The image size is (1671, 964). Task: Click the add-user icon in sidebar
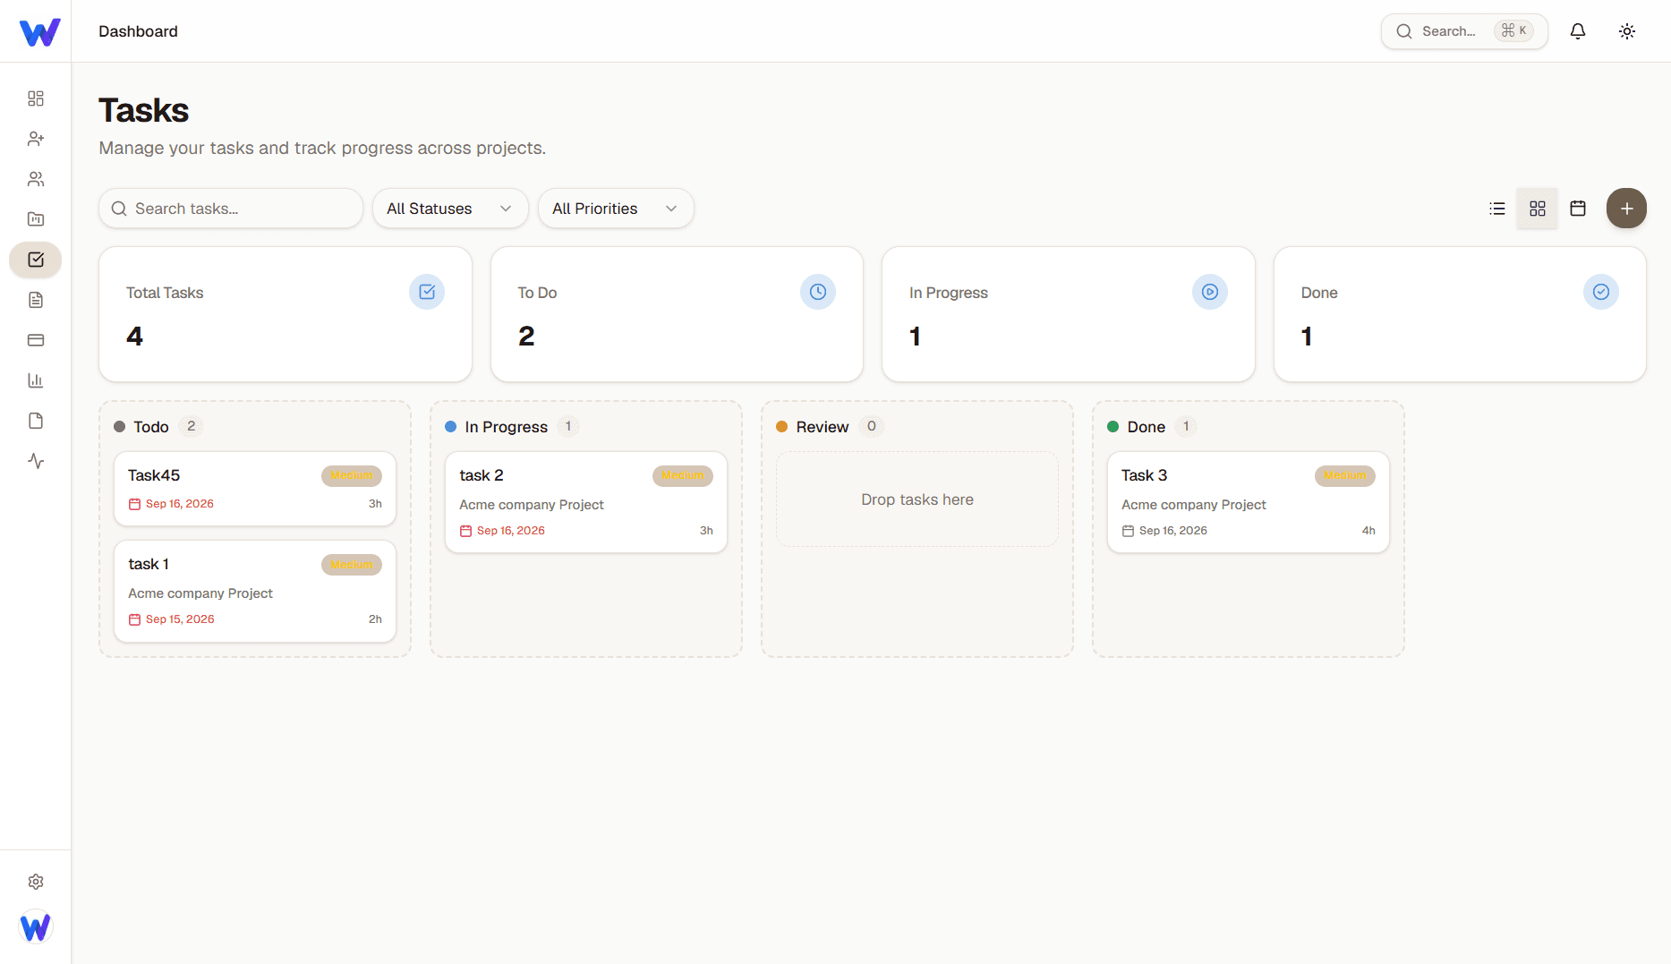[x=36, y=139]
